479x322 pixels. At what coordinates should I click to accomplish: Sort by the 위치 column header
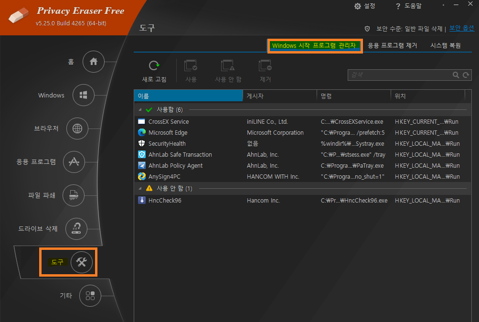pos(428,96)
